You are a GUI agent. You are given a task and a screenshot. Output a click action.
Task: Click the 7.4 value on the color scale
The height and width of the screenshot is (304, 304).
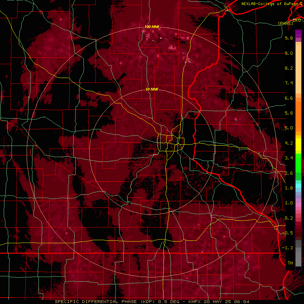pos(289,83)
